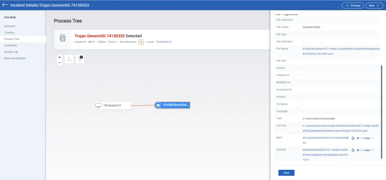This screenshot has width=386, height=180.
Task: Go to Risks And Exploits
Action: (x=14, y=58)
